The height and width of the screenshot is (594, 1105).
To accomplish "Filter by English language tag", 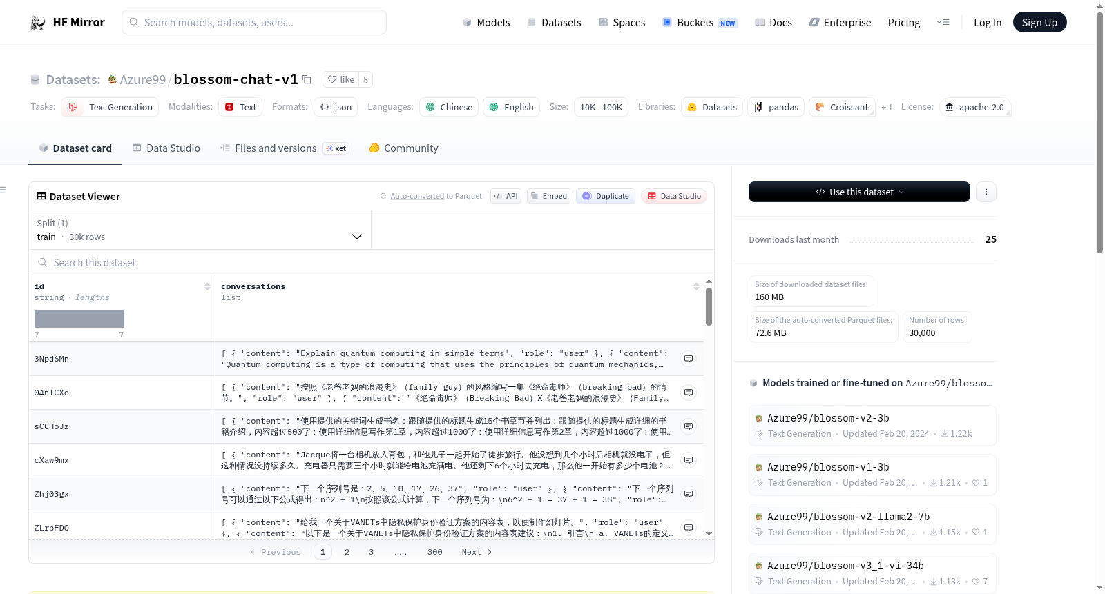I will click(512, 107).
